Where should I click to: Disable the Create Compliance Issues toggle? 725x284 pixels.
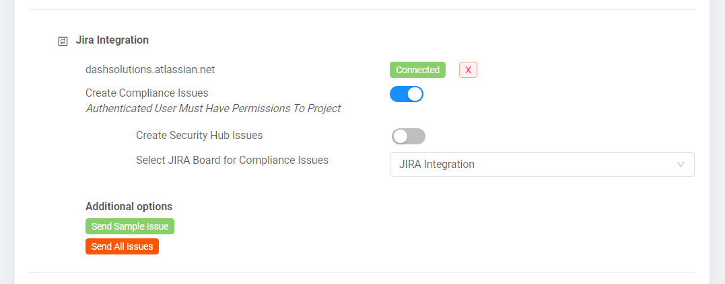pyautogui.click(x=407, y=94)
